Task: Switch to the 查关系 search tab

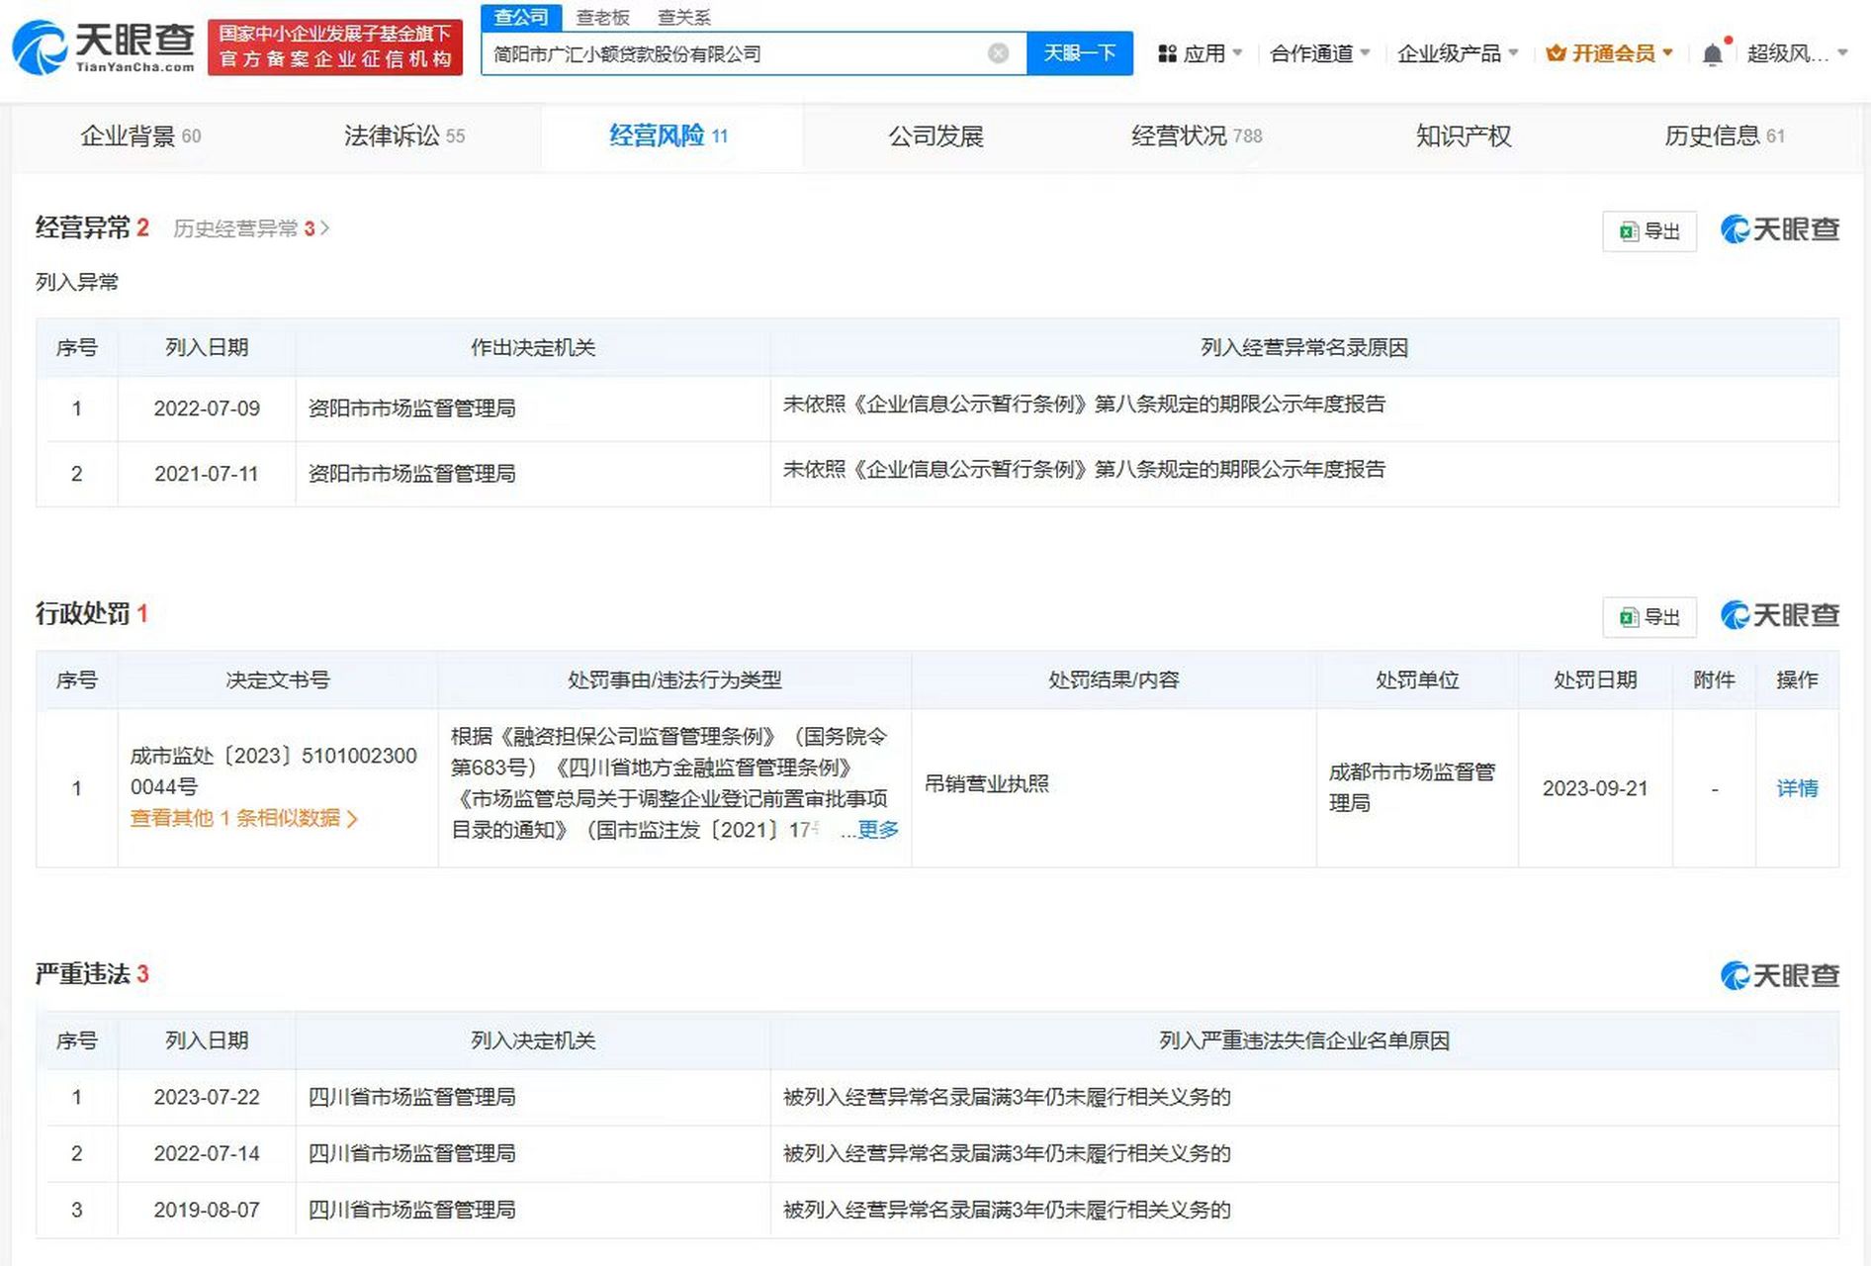Action: coord(683,17)
